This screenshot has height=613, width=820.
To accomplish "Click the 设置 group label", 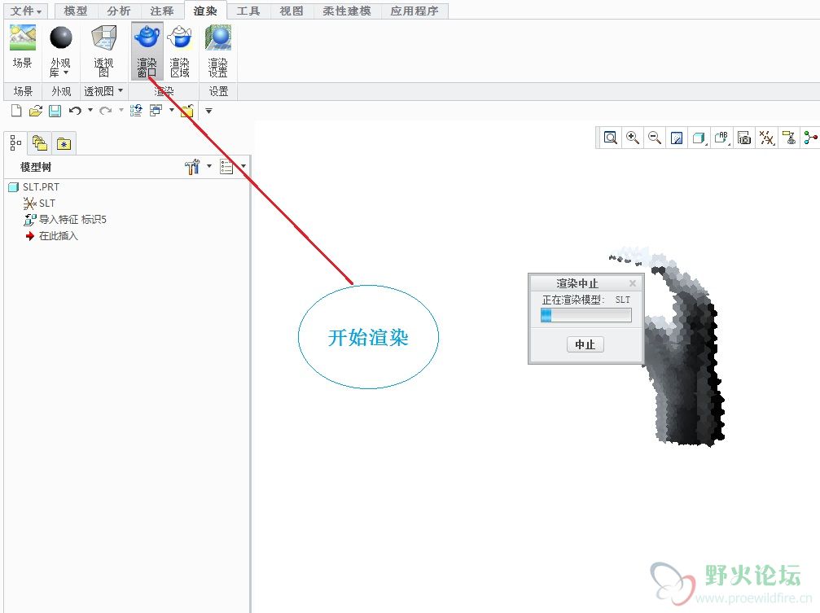I will click(218, 91).
